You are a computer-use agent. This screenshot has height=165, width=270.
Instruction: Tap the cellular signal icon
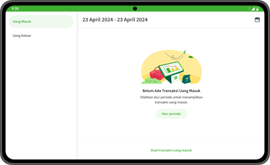[253, 9]
